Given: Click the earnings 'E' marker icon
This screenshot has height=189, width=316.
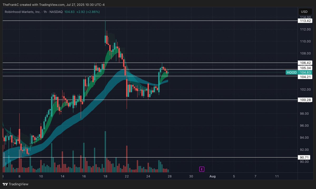Looking at the screenshot, I should tap(202, 169).
